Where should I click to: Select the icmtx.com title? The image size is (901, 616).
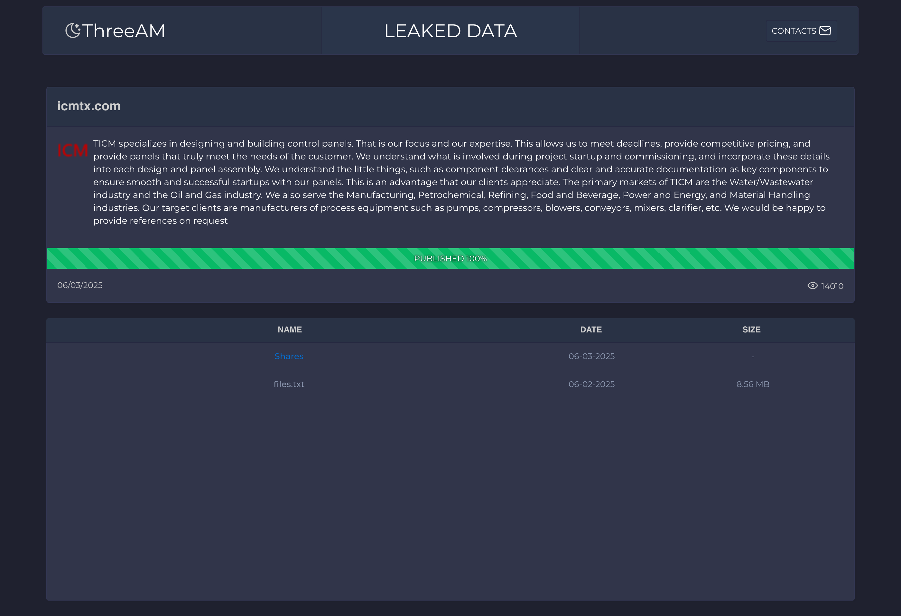[x=89, y=106]
